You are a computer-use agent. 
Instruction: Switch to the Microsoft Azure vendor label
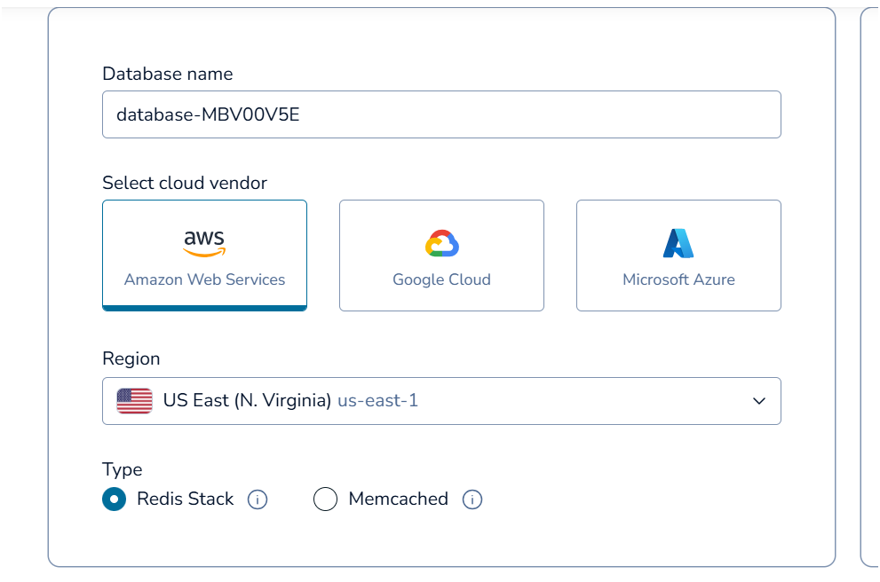[x=678, y=279]
